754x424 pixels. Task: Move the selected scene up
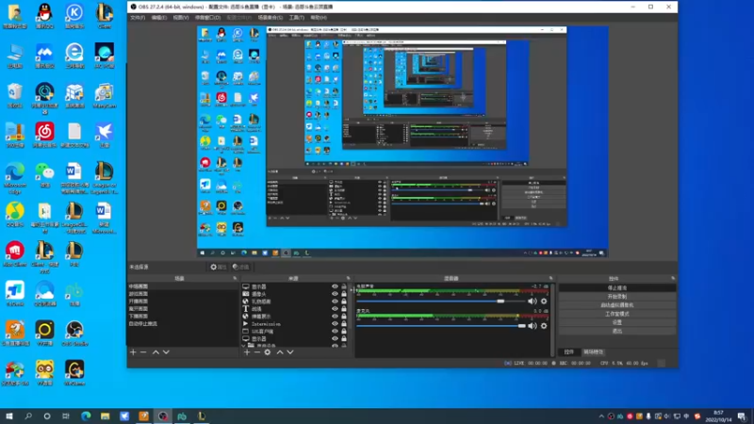(156, 352)
